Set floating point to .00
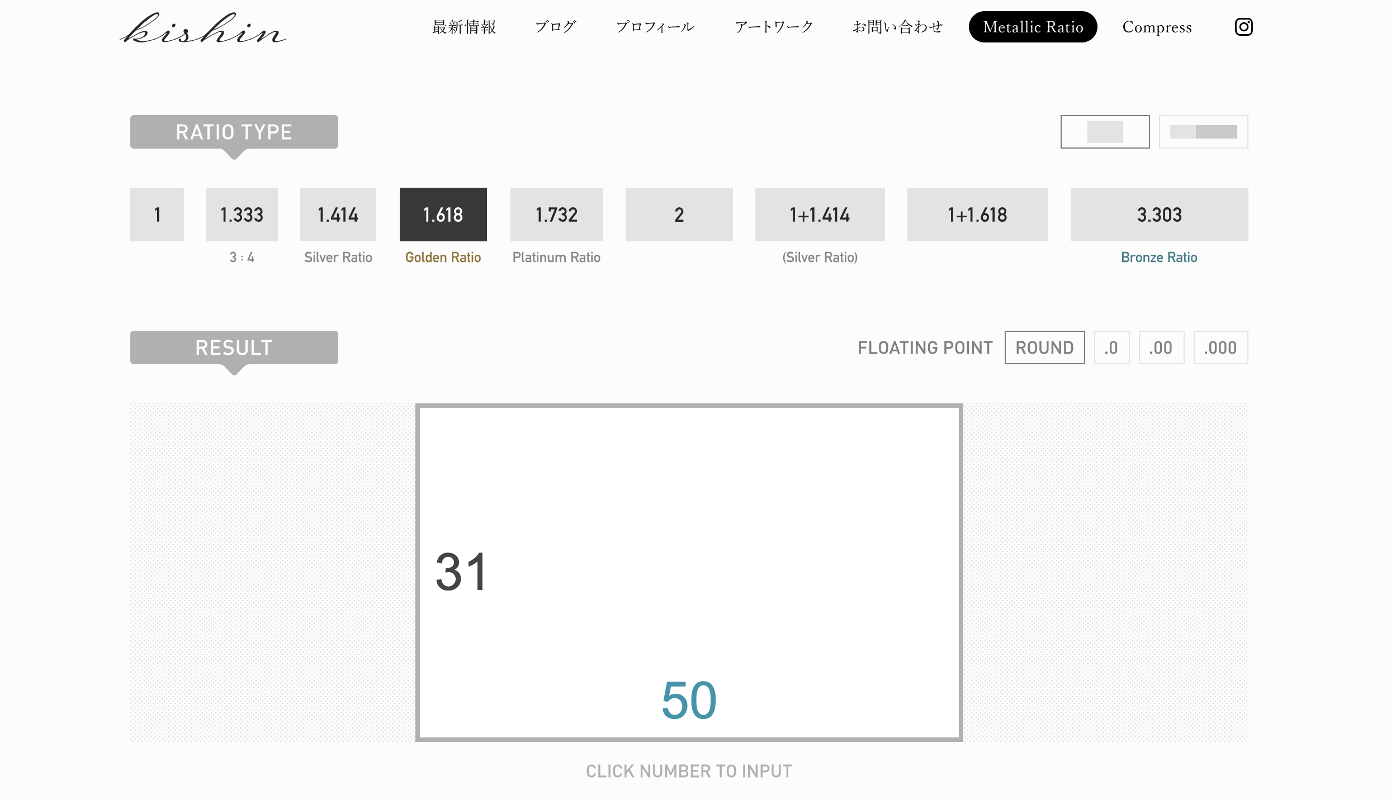Image resolution: width=1391 pixels, height=800 pixels. (1161, 347)
